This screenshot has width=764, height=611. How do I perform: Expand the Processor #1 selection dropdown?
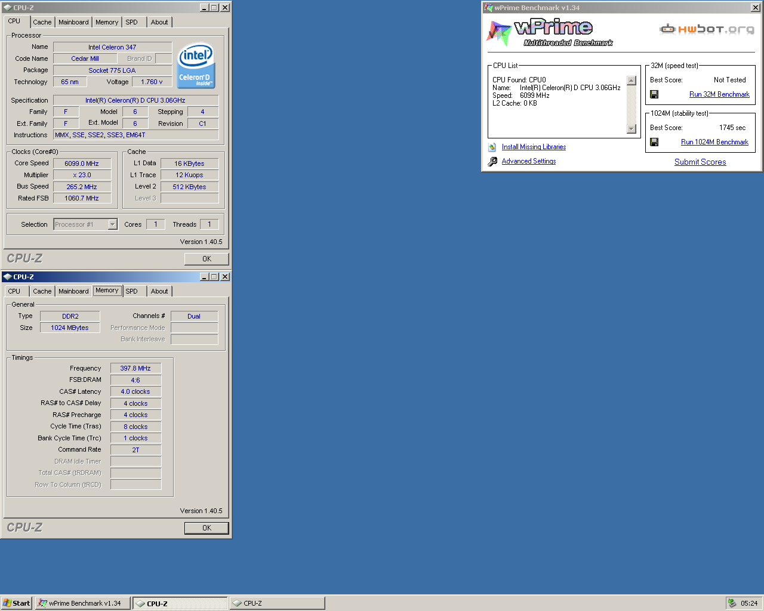tap(112, 224)
